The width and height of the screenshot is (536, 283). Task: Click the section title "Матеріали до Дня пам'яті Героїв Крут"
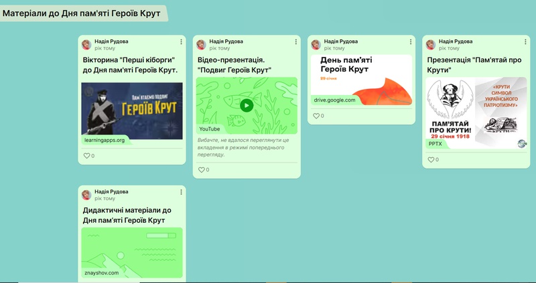(80, 13)
